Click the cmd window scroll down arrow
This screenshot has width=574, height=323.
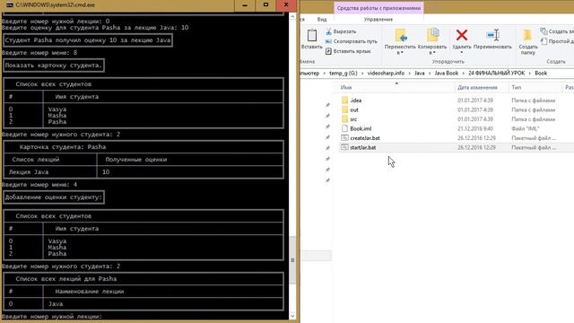[x=292, y=316]
